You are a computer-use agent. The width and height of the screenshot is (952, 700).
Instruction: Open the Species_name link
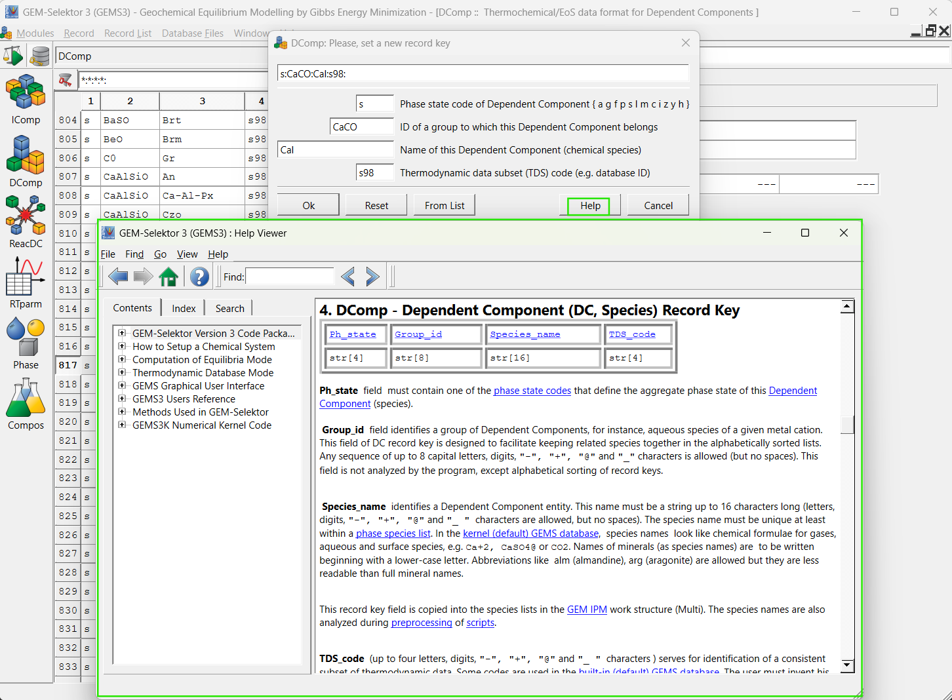(525, 334)
